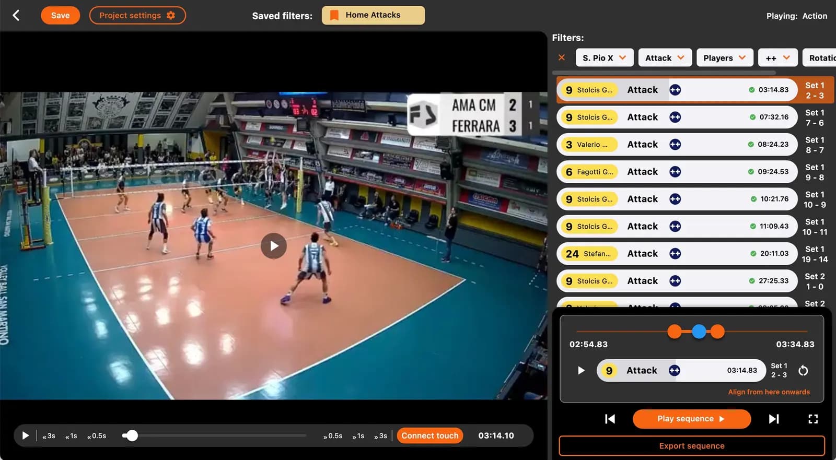The height and width of the screenshot is (460, 836).
Task: Open the Players filter dropdown
Action: [724, 58]
